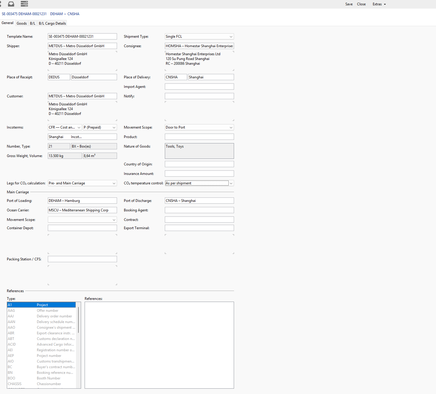Image resolution: width=436 pixels, height=394 pixels.
Task: Select the AAG Offer number reference type
Action: click(x=41, y=311)
